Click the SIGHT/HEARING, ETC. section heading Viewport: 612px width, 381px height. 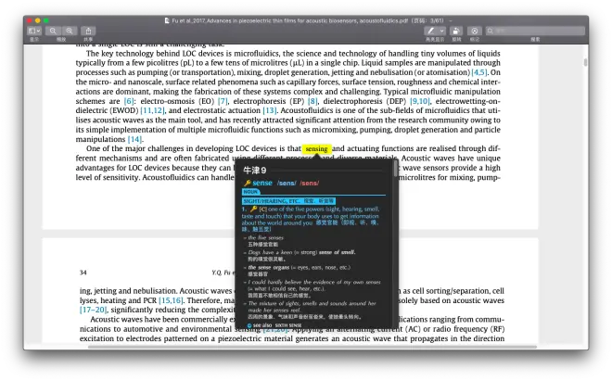(x=288, y=201)
